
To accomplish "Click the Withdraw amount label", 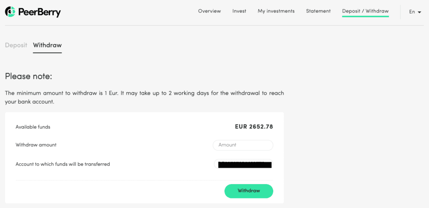I will pos(36,145).
